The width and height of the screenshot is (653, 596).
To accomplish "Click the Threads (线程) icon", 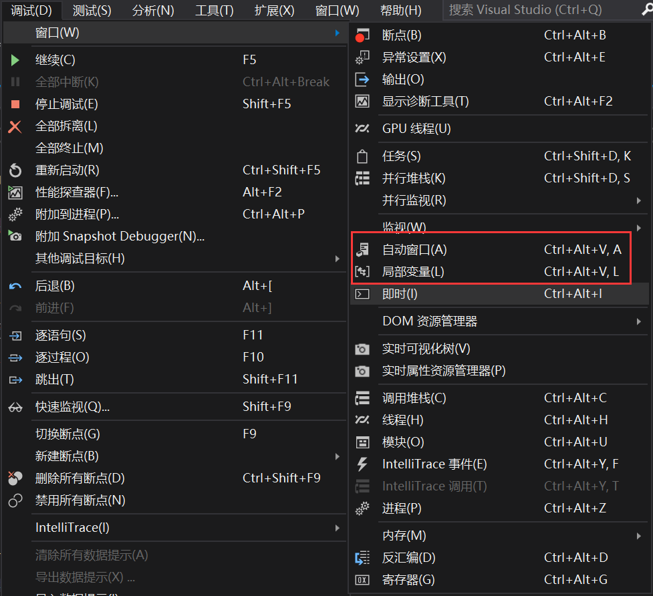I will click(x=362, y=420).
